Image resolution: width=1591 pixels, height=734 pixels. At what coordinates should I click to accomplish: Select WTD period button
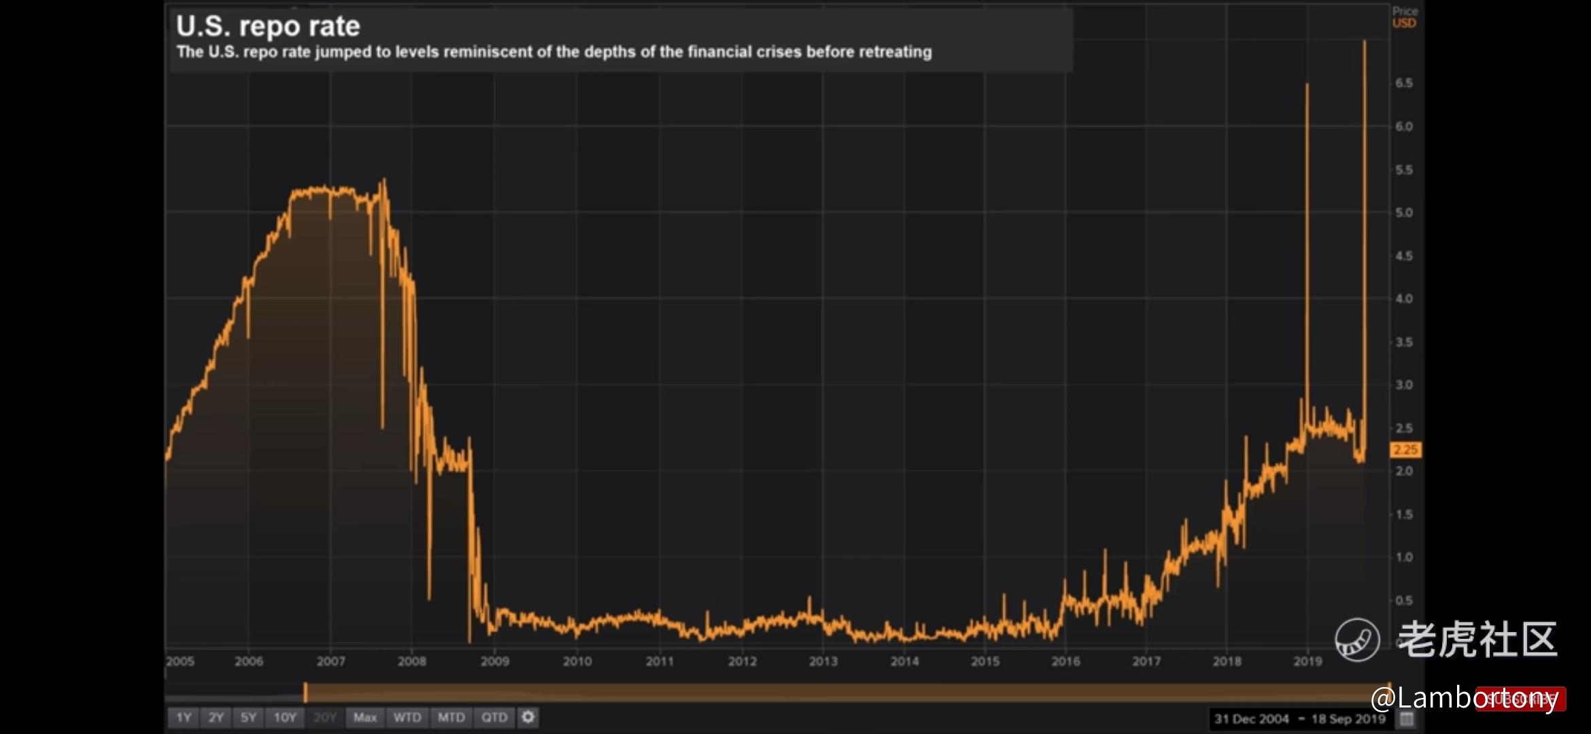pos(407,717)
